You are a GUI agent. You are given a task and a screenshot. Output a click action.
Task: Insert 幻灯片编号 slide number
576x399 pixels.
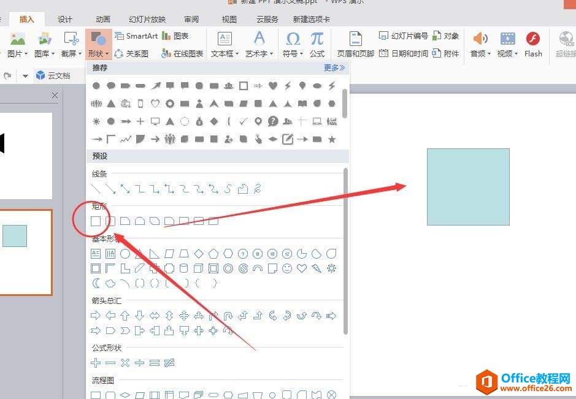click(404, 36)
